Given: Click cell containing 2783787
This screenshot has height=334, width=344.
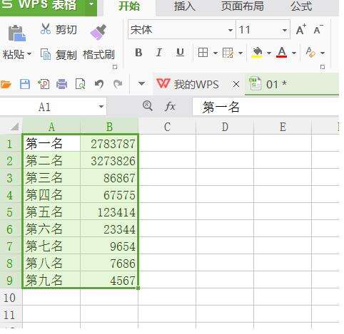Looking at the screenshot, I should pyautogui.click(x=109, y=143).
